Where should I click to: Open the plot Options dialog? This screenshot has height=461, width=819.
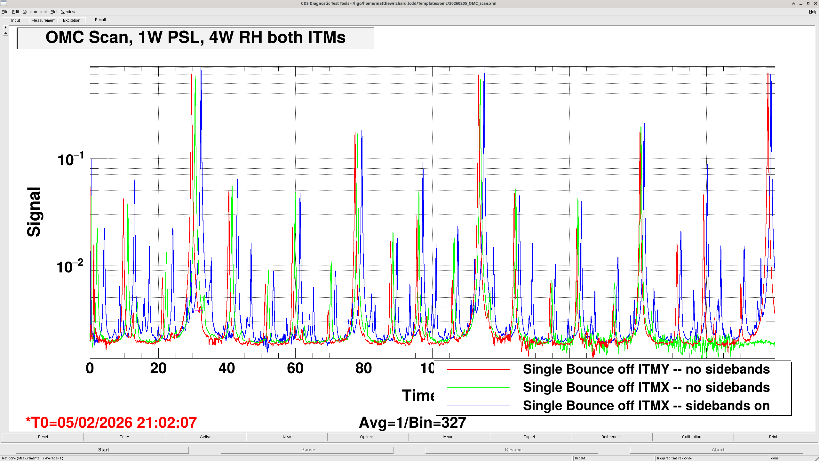click(368, 437)
